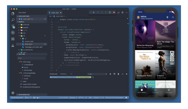This screenshot has height=109, width=188.
Task: Expand the screenshots folder
Action: point(19,50)
